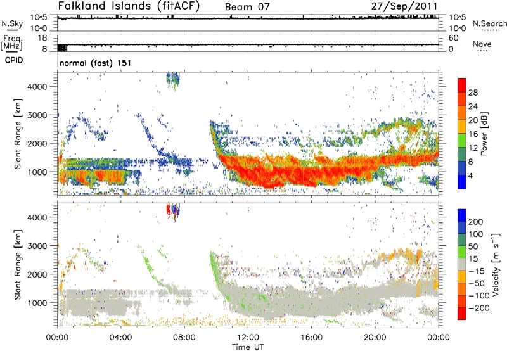Click the '3000' tick on the velocity panel
The height and width of the screenshot is (351, 507).
click(x=37, y=246)
